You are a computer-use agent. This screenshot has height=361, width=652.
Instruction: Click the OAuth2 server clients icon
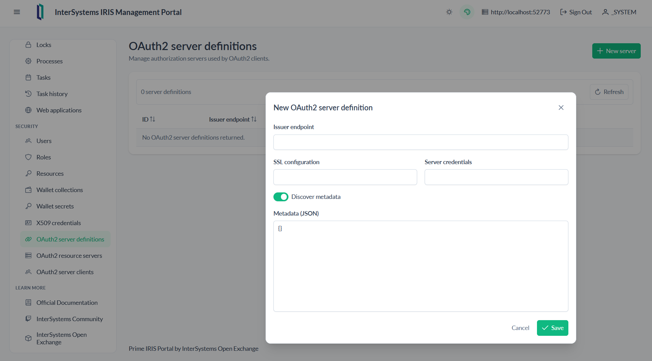(28, 272)
